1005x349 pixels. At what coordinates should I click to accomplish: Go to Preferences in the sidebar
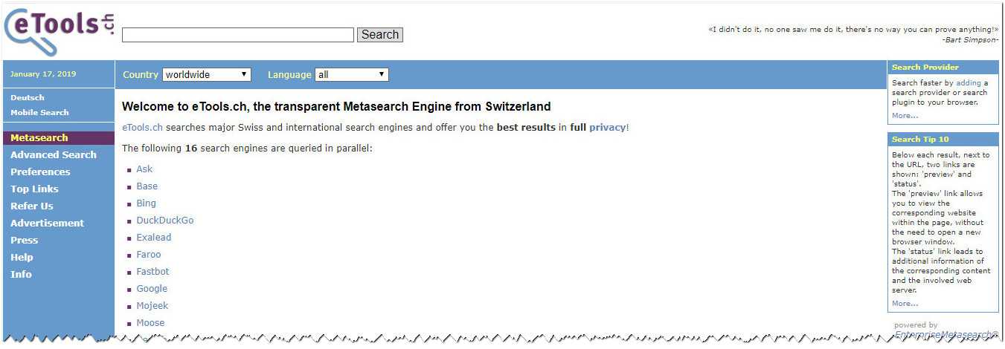click(x=40, y=172)
